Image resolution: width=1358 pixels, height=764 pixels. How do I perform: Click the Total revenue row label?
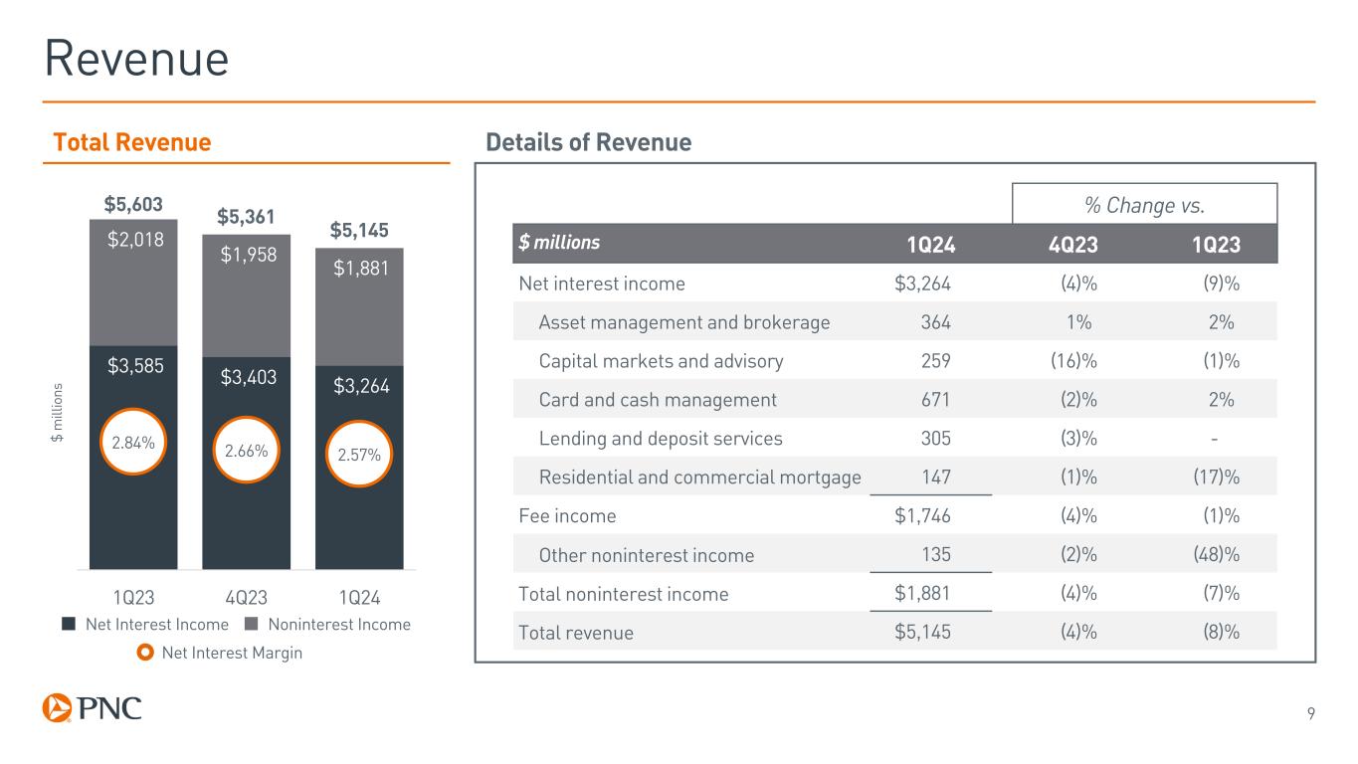(x=576, y=632)
